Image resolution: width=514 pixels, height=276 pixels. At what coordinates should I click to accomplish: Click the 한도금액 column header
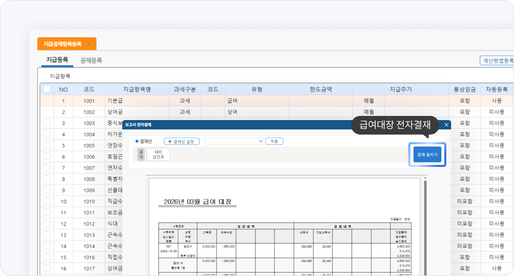pos(321,89)
